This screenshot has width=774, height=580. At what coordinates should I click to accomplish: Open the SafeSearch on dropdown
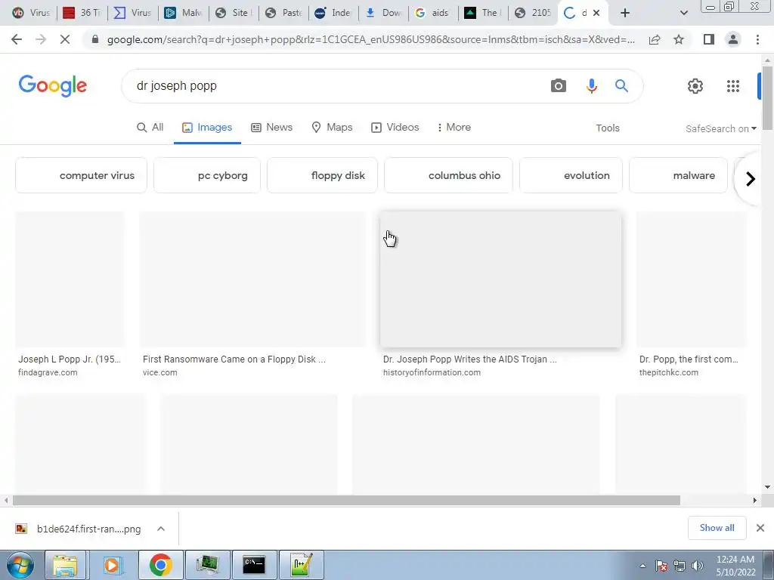point(720,128)
